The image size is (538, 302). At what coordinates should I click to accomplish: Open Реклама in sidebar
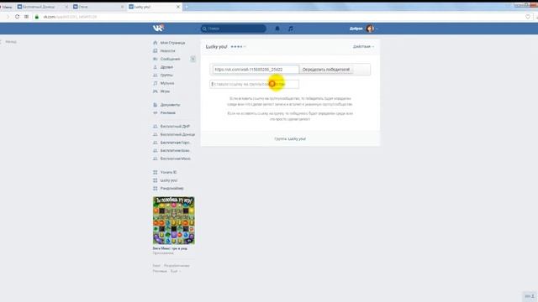click(x=168, y=112)
